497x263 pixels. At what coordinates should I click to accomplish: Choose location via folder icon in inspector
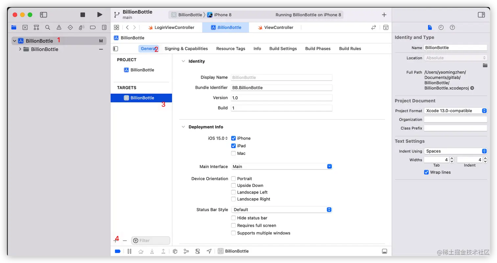pyautogui.click(x=485, y=65)
